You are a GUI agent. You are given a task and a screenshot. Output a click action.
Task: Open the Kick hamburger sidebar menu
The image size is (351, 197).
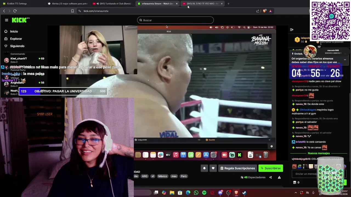6,20
